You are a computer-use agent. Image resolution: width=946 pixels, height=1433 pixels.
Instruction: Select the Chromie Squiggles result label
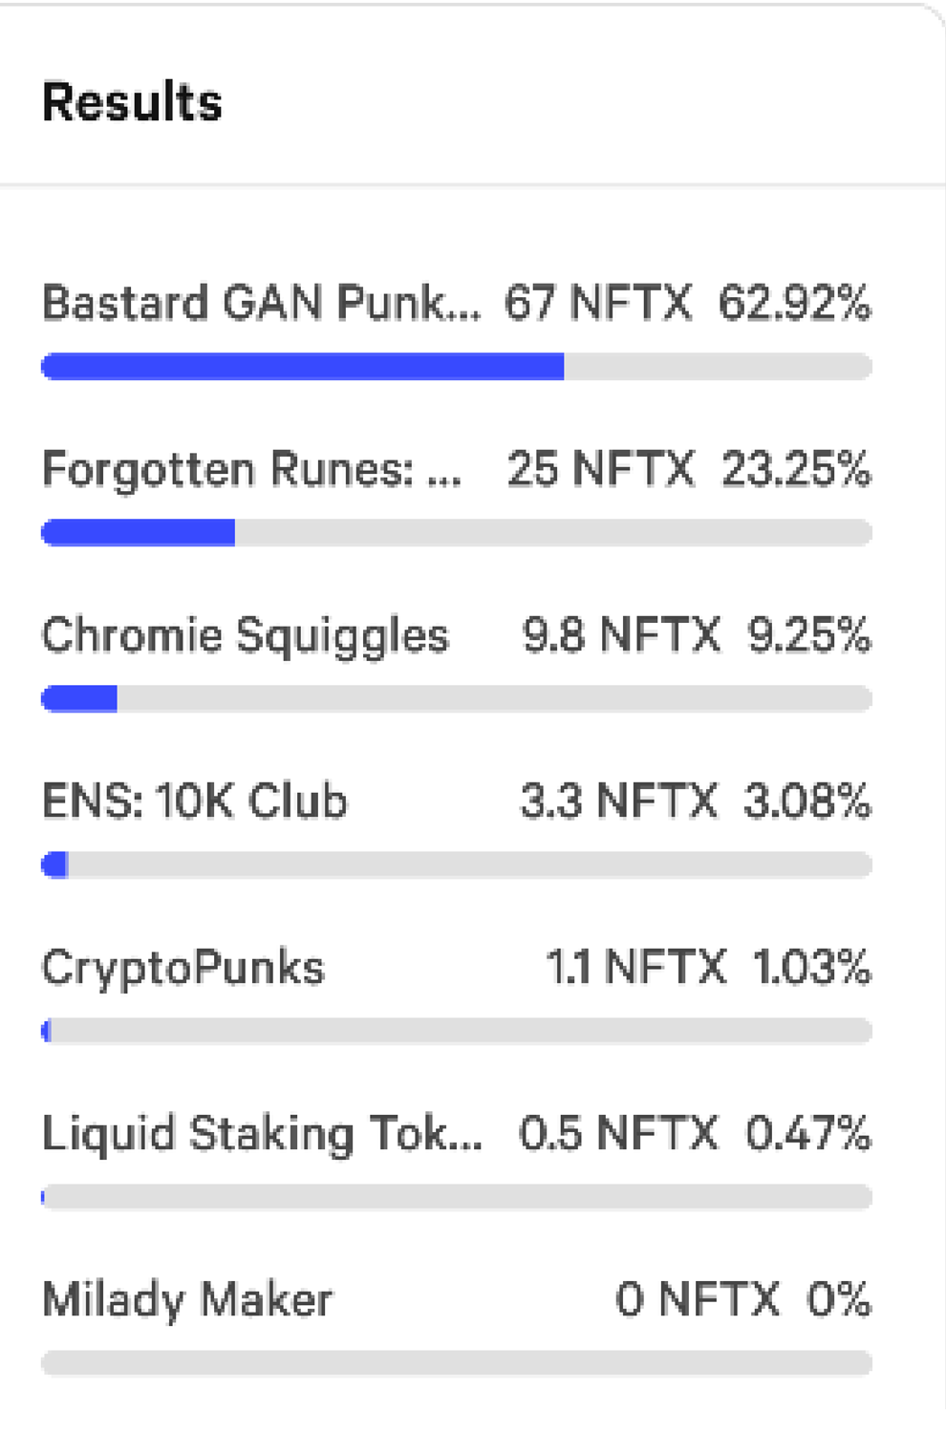click(245, 635)
